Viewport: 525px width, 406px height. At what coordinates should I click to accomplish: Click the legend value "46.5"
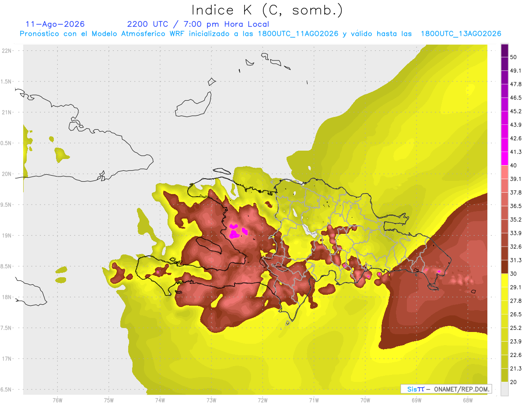pos(515,98)
